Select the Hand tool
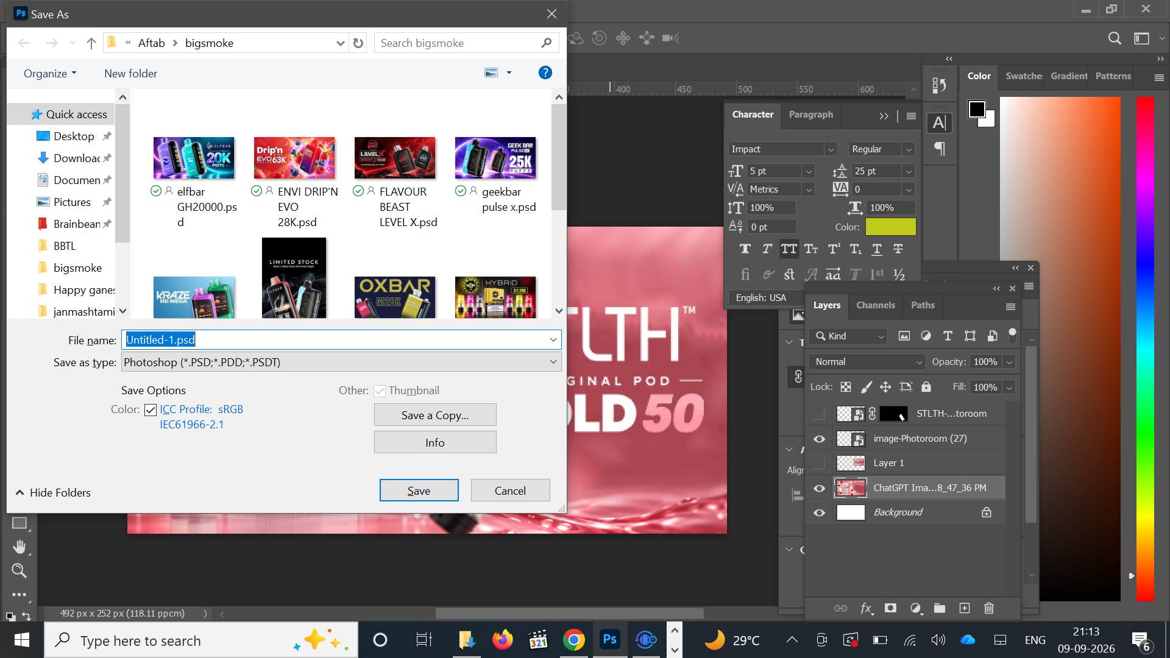The image size is (1170, 658). [x=19, y=547]
